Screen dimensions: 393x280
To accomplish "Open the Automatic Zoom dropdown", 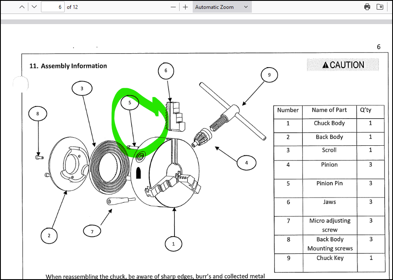I will 222,7.
